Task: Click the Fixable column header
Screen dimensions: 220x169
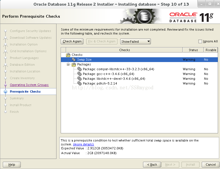Action: (x=211, y=50)
